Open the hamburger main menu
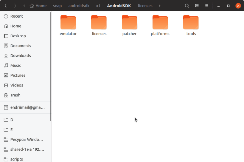This screenshot has width=244, height=162. 207,6
